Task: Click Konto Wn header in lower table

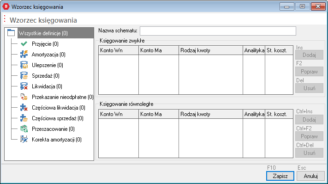Action: tap(119, 114)
